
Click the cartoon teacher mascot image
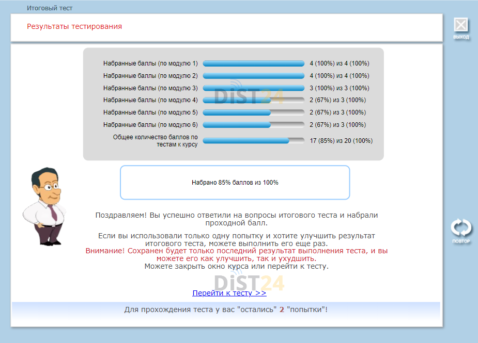[42, 205]
